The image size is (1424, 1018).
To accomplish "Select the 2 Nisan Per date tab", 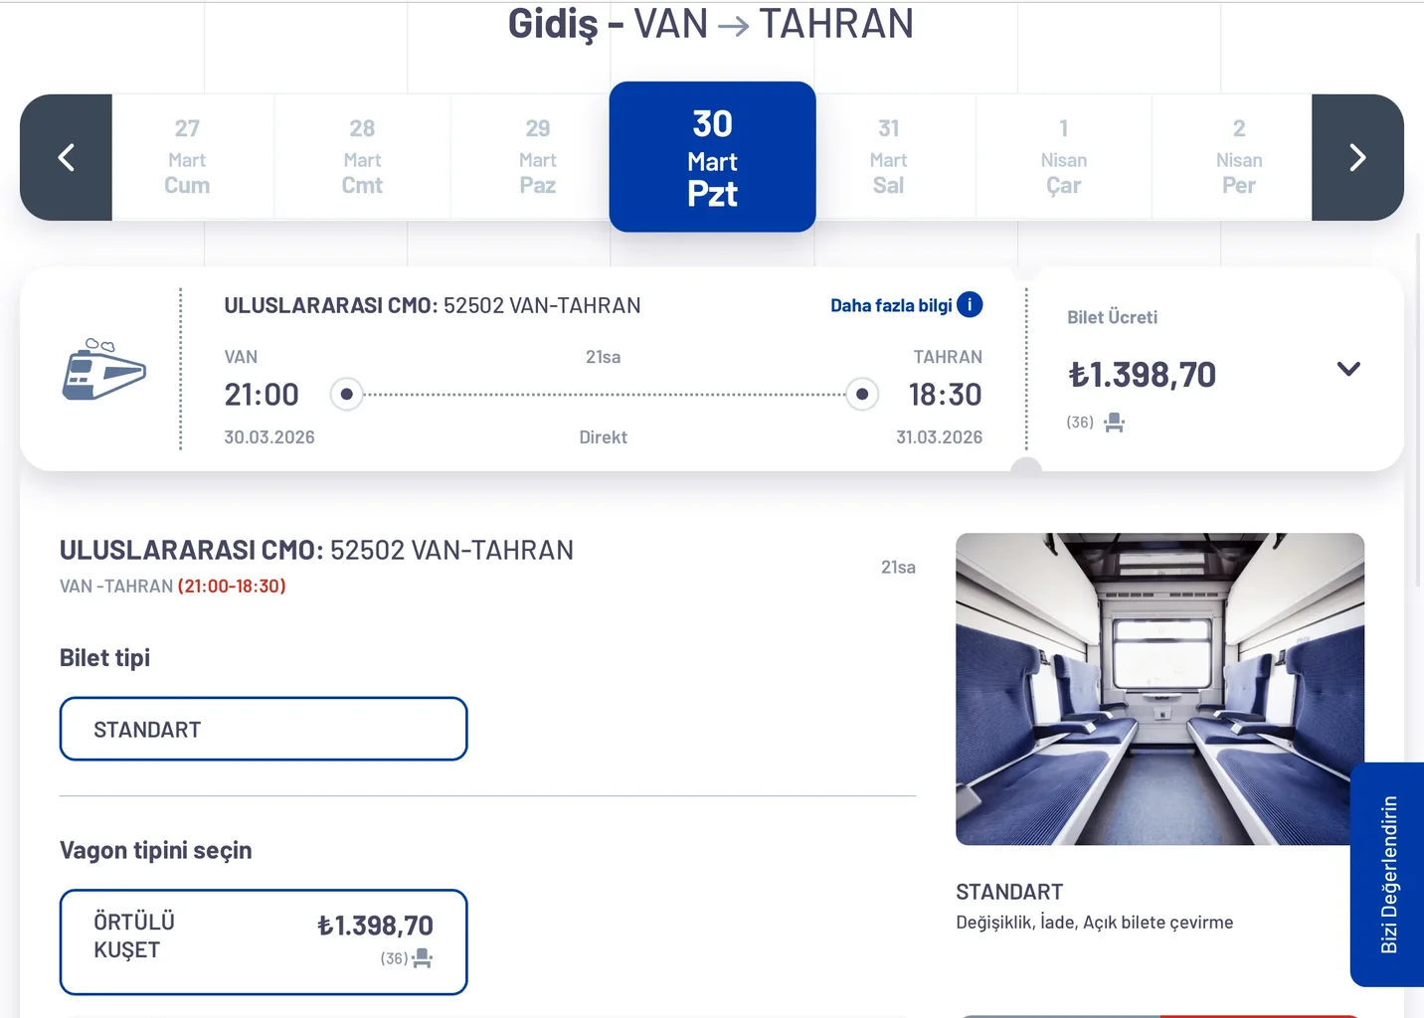I will pos(1238,157).
